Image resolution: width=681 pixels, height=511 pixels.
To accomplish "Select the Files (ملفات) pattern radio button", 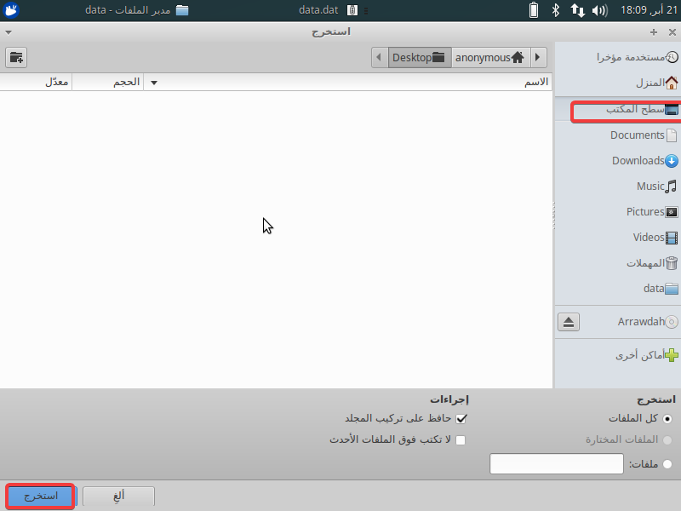I will pyautogui.click(x=667, y=464).
